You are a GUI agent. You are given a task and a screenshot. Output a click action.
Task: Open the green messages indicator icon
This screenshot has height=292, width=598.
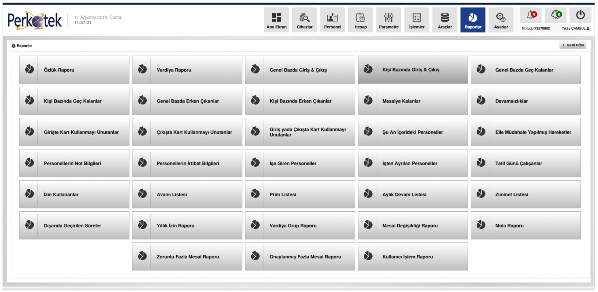[x=556, y=15]
